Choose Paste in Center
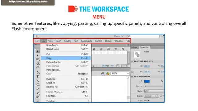This screenshot has height=111, width=198. (66, 62)
